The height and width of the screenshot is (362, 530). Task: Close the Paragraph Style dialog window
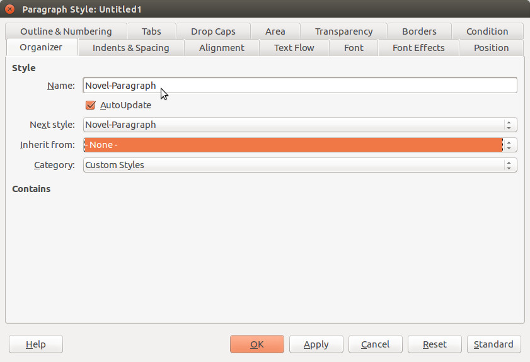(x=9, y=9)
